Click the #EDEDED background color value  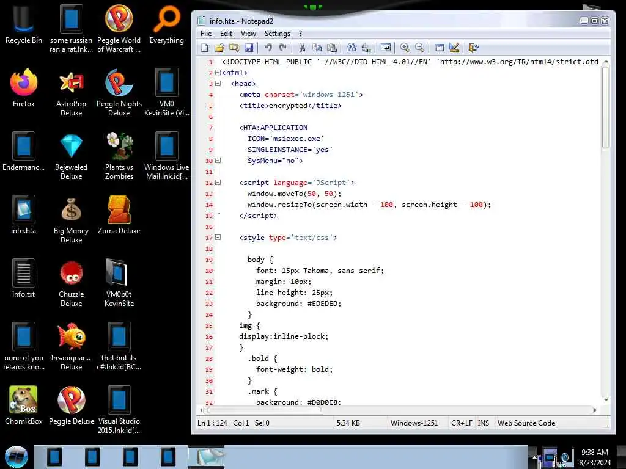(323, 304)
